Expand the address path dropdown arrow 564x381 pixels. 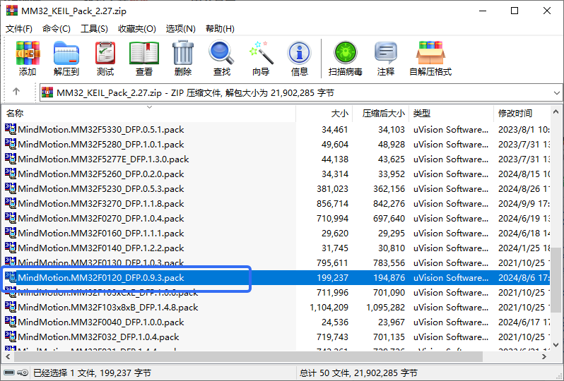point(553,92)
